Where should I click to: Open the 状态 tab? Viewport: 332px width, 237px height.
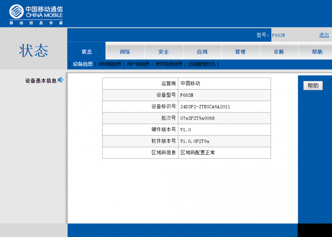click(x=86, y=51)
